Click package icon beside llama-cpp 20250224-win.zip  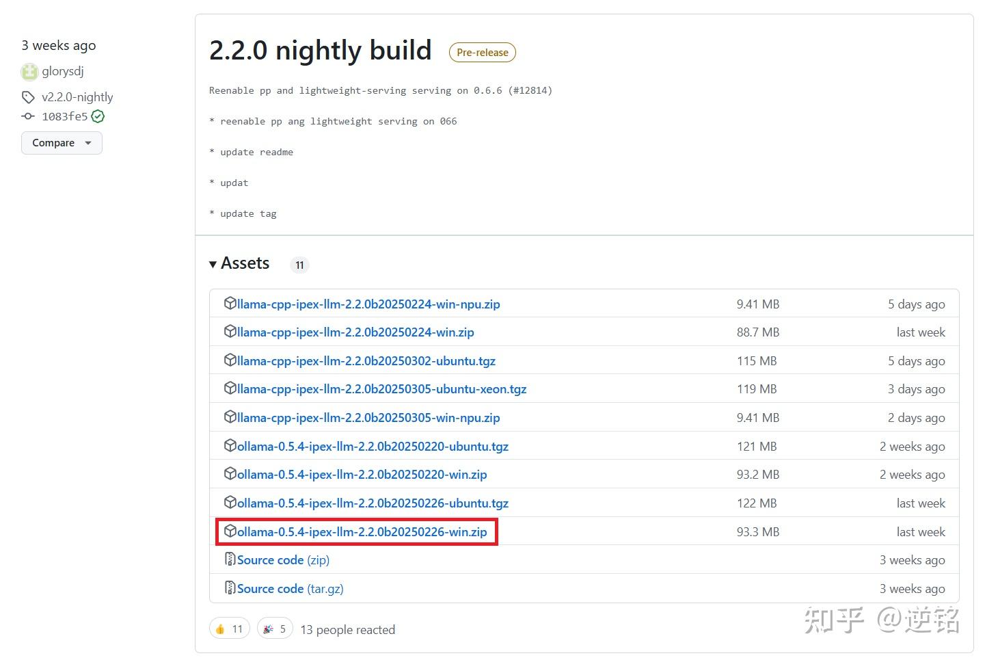click(230, 332)
